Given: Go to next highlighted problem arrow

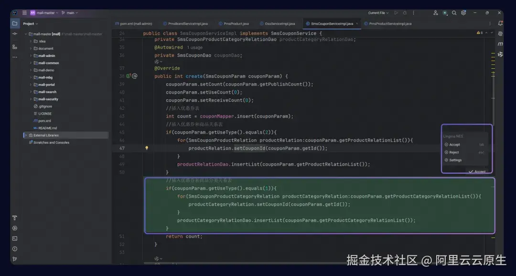Looking at the screenshot, I should pos(492,33).
